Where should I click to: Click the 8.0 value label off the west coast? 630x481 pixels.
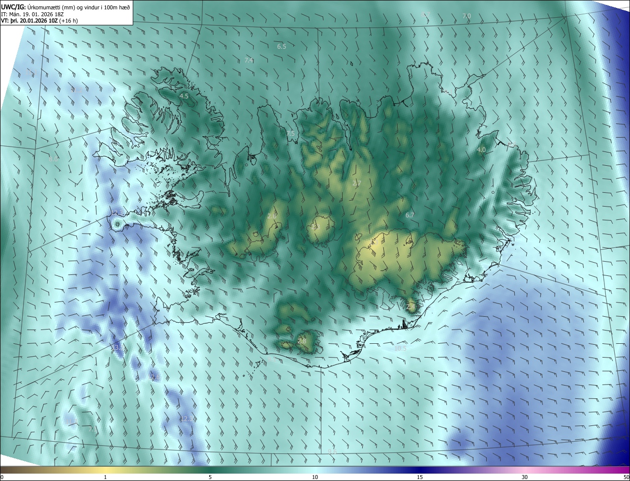coord(53,159)
